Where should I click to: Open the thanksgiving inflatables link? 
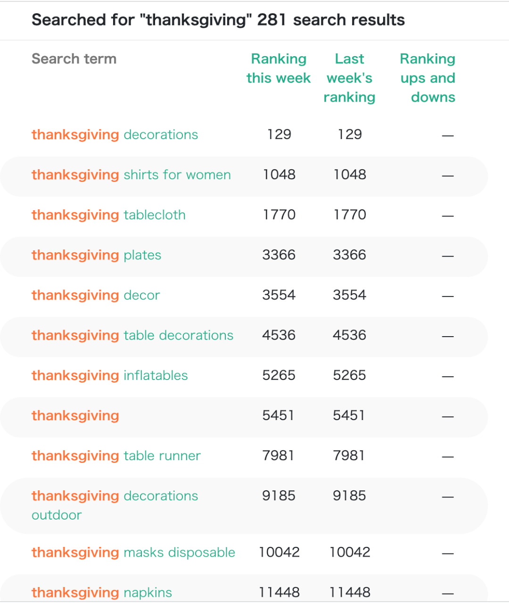pos(109,375)
